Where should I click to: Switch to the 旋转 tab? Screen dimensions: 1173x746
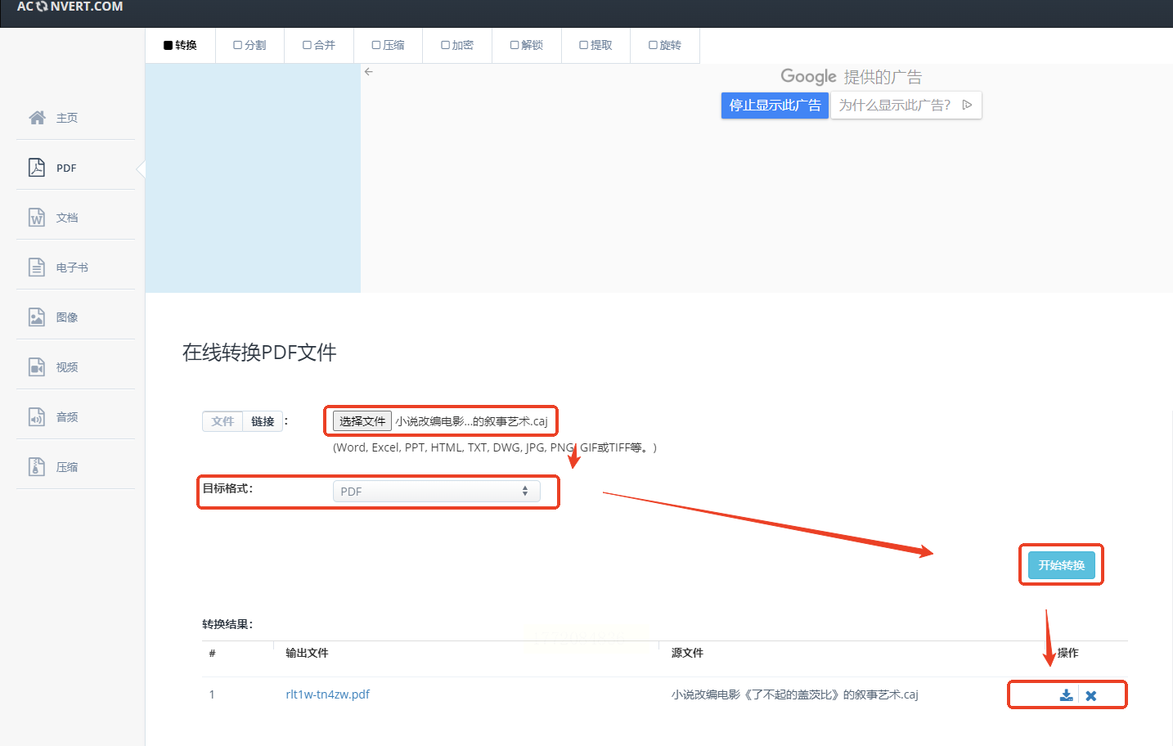coord(665,45)
